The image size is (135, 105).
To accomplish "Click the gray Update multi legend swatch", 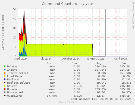I will pyautogui.click(x=5, y=92).
